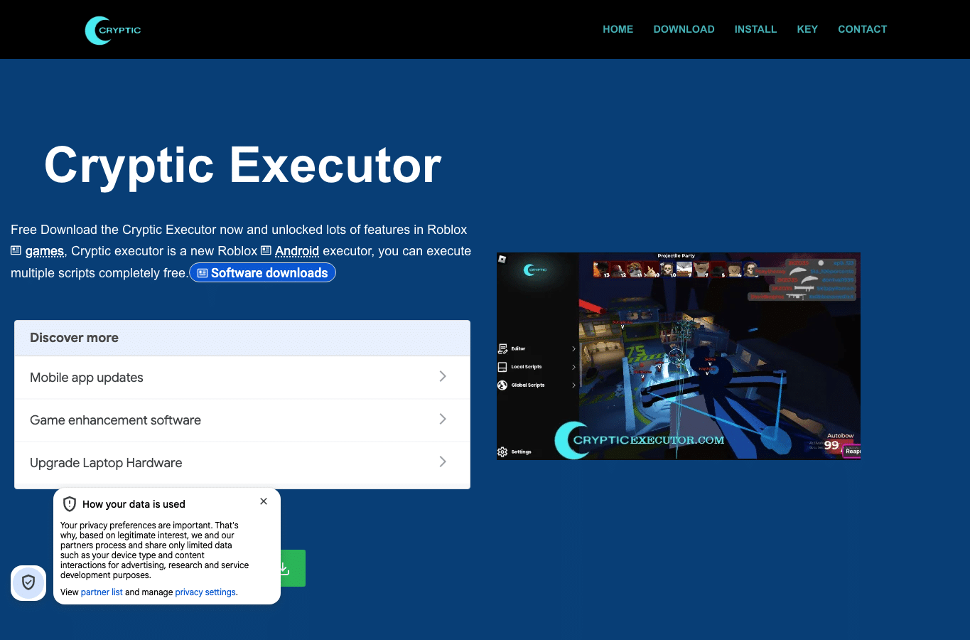Click the 'Cryptic Executor' page heading
Screen dimensions: 970x640
[243, 165]
